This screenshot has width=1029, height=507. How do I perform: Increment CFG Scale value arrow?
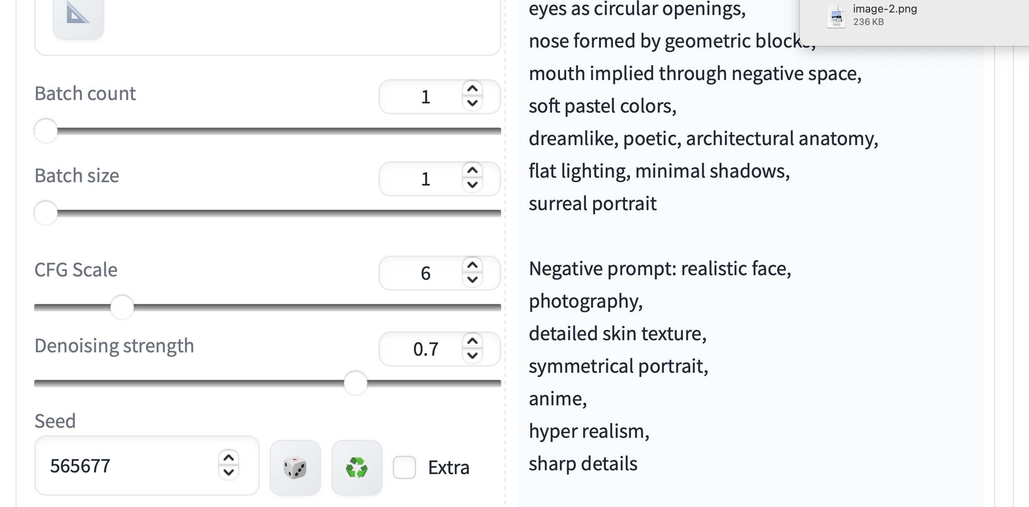pyautogui.click(x=472, y=265)
